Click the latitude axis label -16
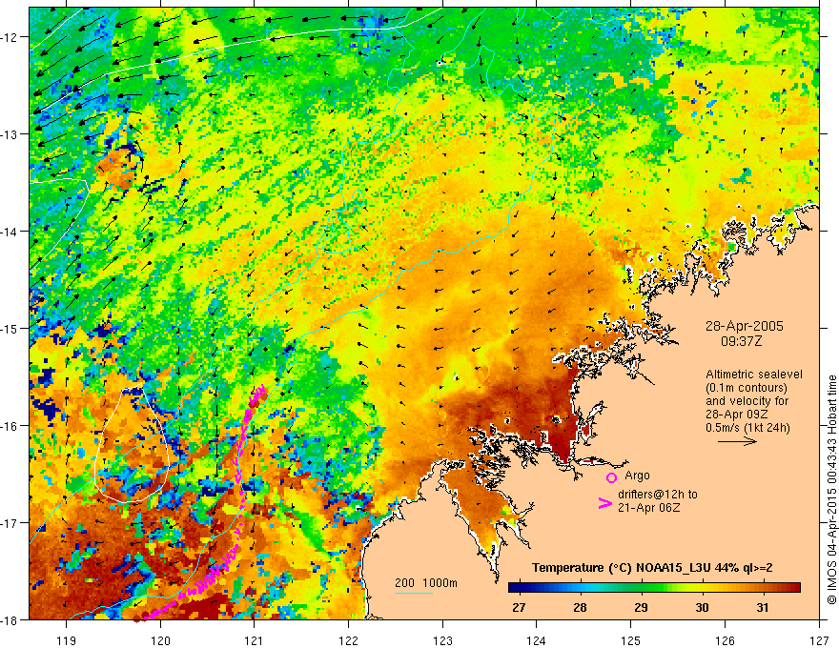This screenshot has height=648, width=839. coord(10,426)
